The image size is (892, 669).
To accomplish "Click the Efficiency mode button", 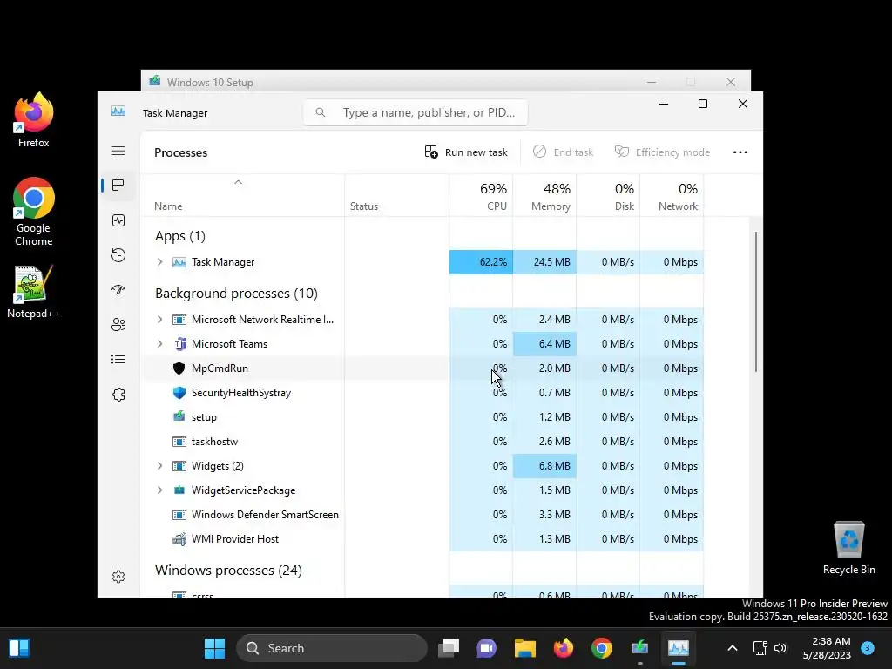I will (663, 152).
